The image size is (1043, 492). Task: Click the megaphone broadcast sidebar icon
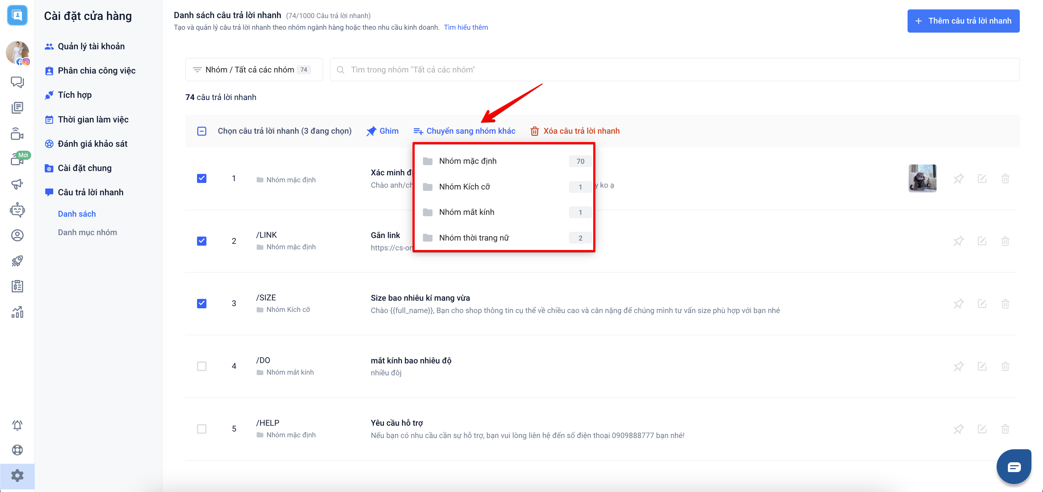point(17,184)
